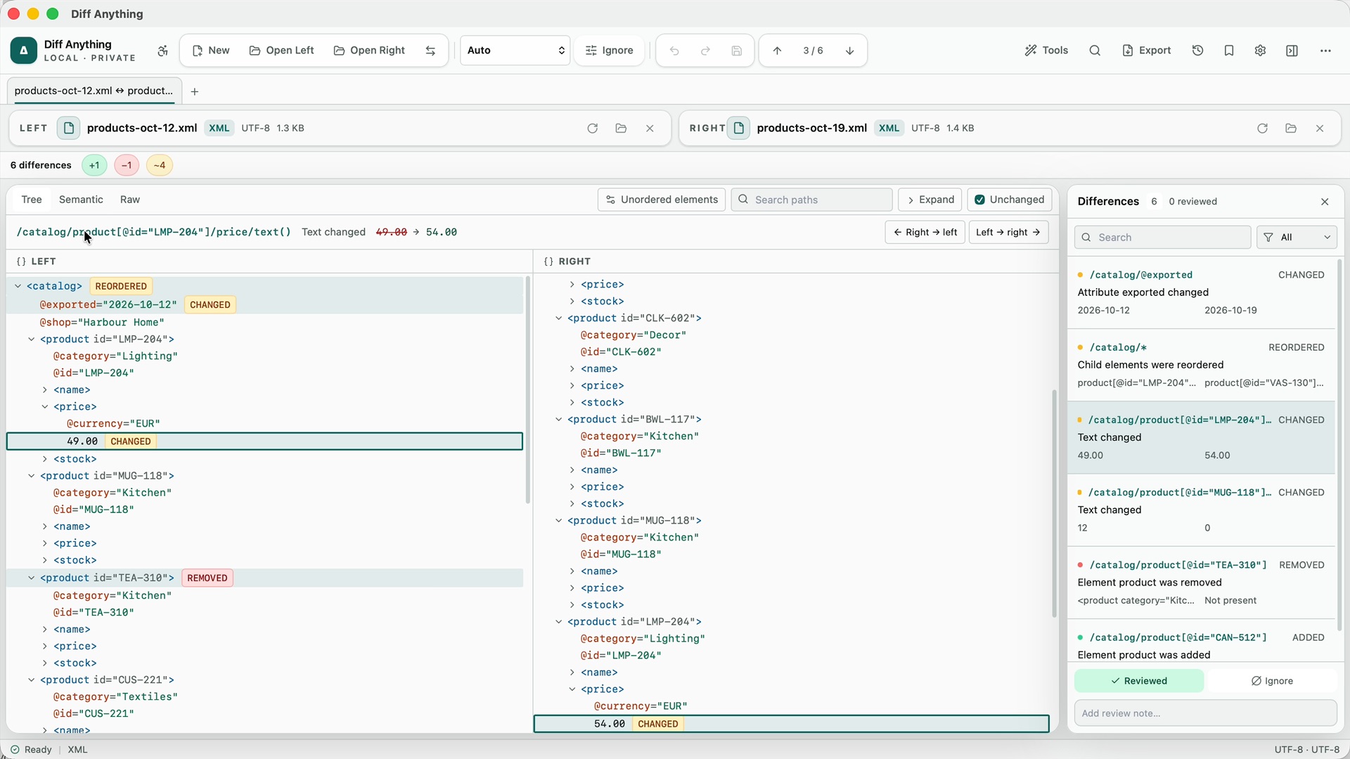Browse folder for the right file

[1291, 128]
